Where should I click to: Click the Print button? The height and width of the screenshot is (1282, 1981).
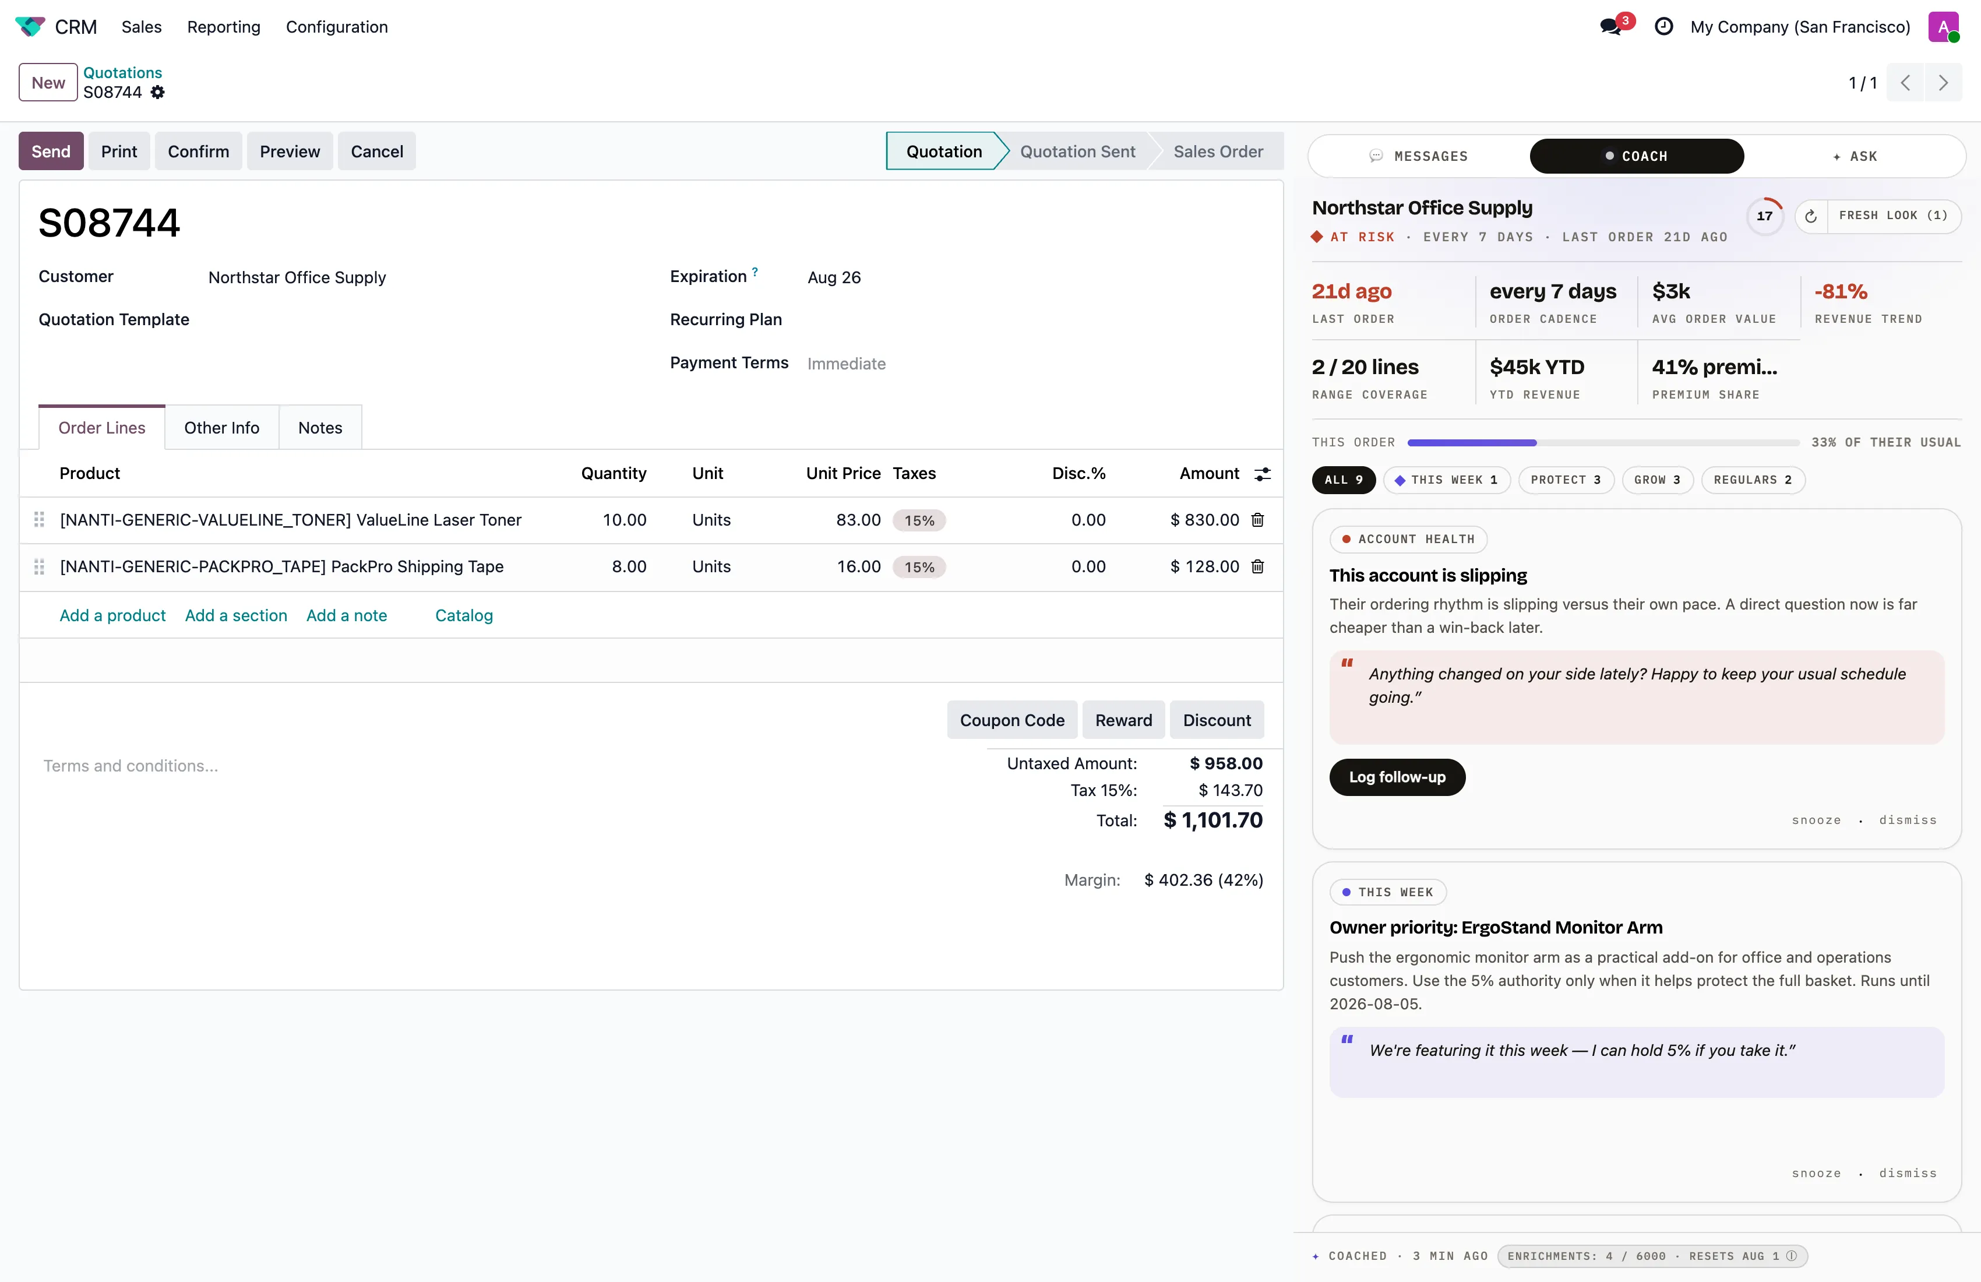(119, 152)
